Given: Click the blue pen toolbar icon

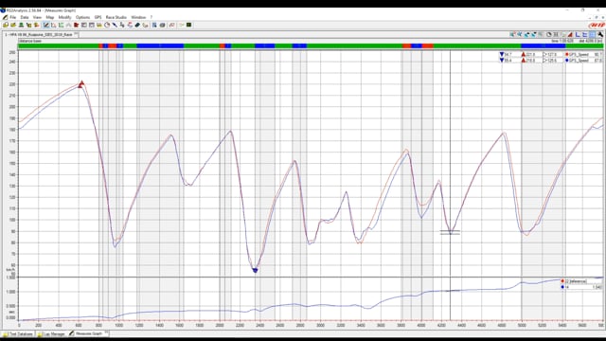Looking at the screenshot, I should [115, 26].
